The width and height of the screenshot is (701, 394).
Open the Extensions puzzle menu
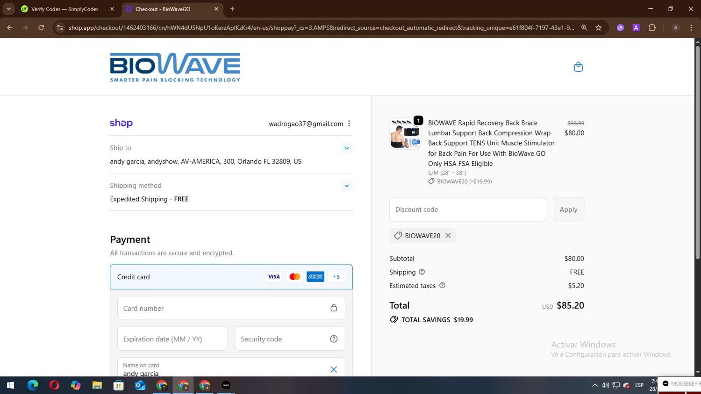click(652, 28)
